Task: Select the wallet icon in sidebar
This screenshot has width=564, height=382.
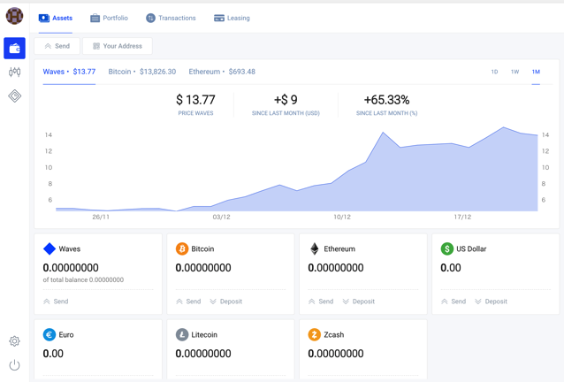Action: click(14, 49)
